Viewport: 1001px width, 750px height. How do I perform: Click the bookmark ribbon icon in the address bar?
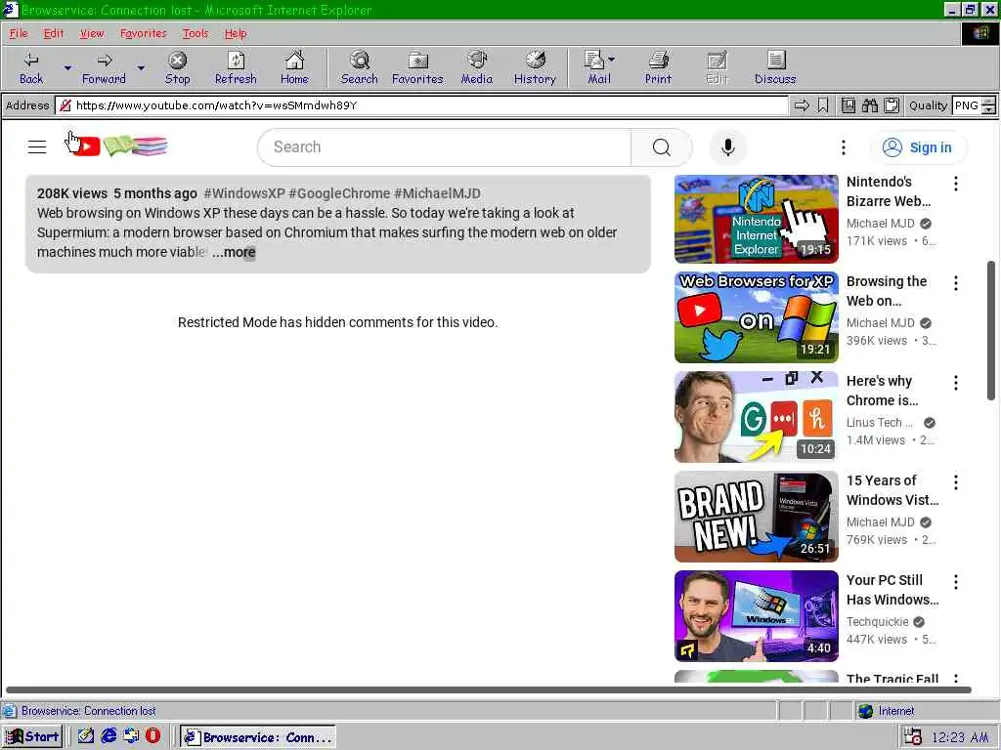click(823, 105)
